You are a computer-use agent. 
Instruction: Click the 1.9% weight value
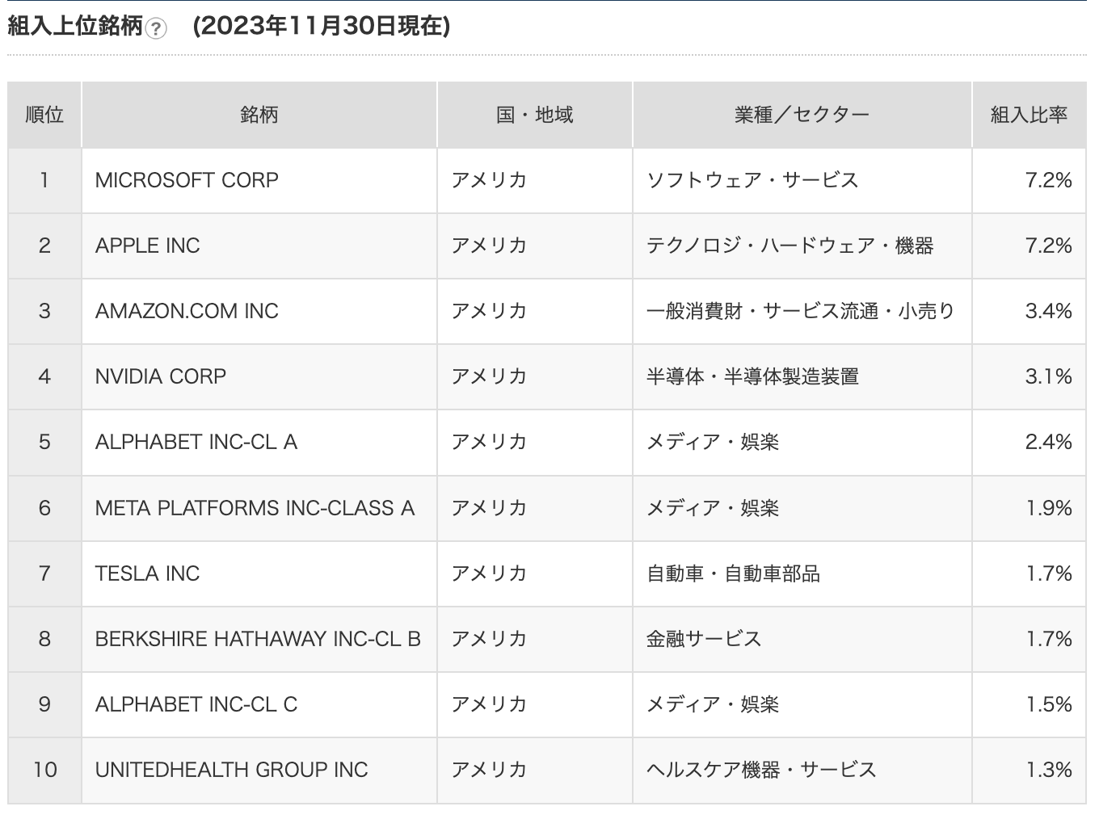point(1049,508)
